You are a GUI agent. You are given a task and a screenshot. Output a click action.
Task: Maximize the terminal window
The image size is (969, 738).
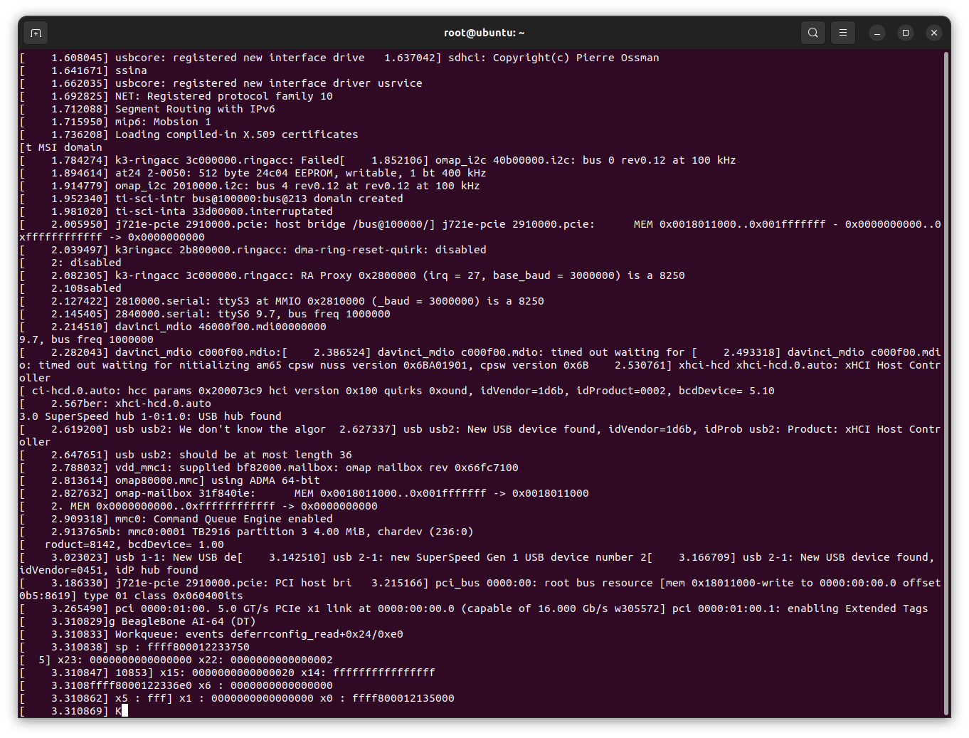pyautogui.click(x=906, y=33)
